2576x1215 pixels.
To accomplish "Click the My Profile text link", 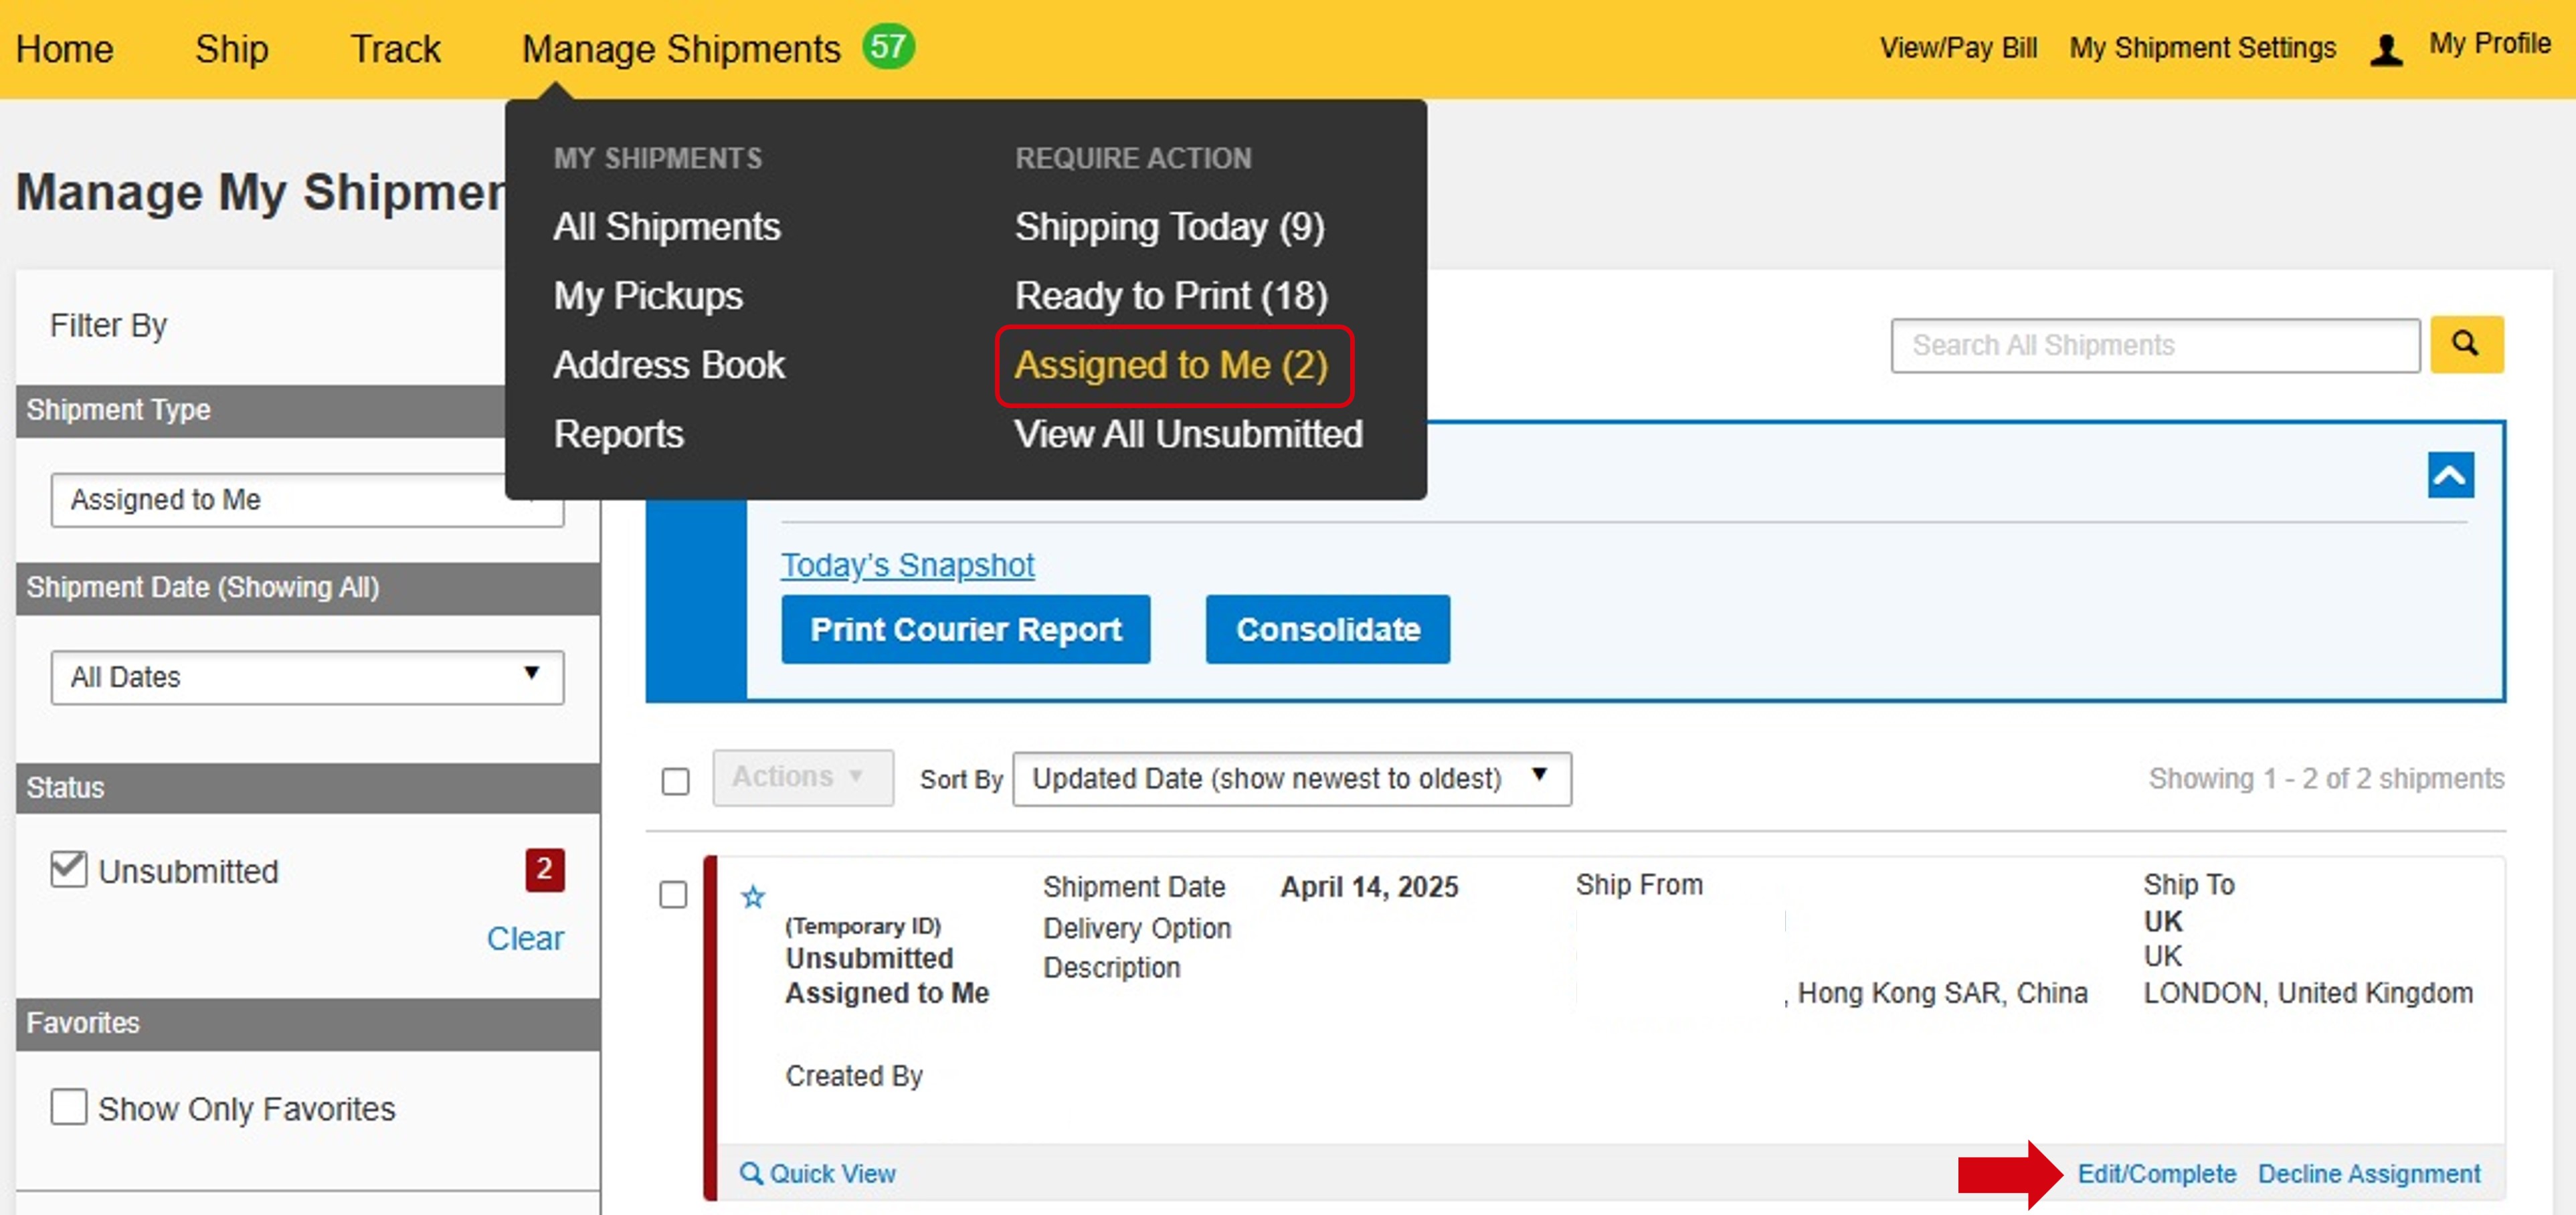I will pos(2489,43).
